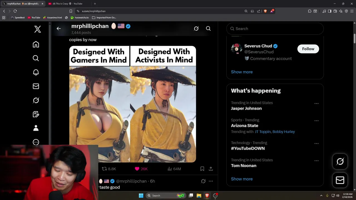356x200 pixels.
Task: Open the Gamers vs Activists comparison image
Action: point(133,104)
